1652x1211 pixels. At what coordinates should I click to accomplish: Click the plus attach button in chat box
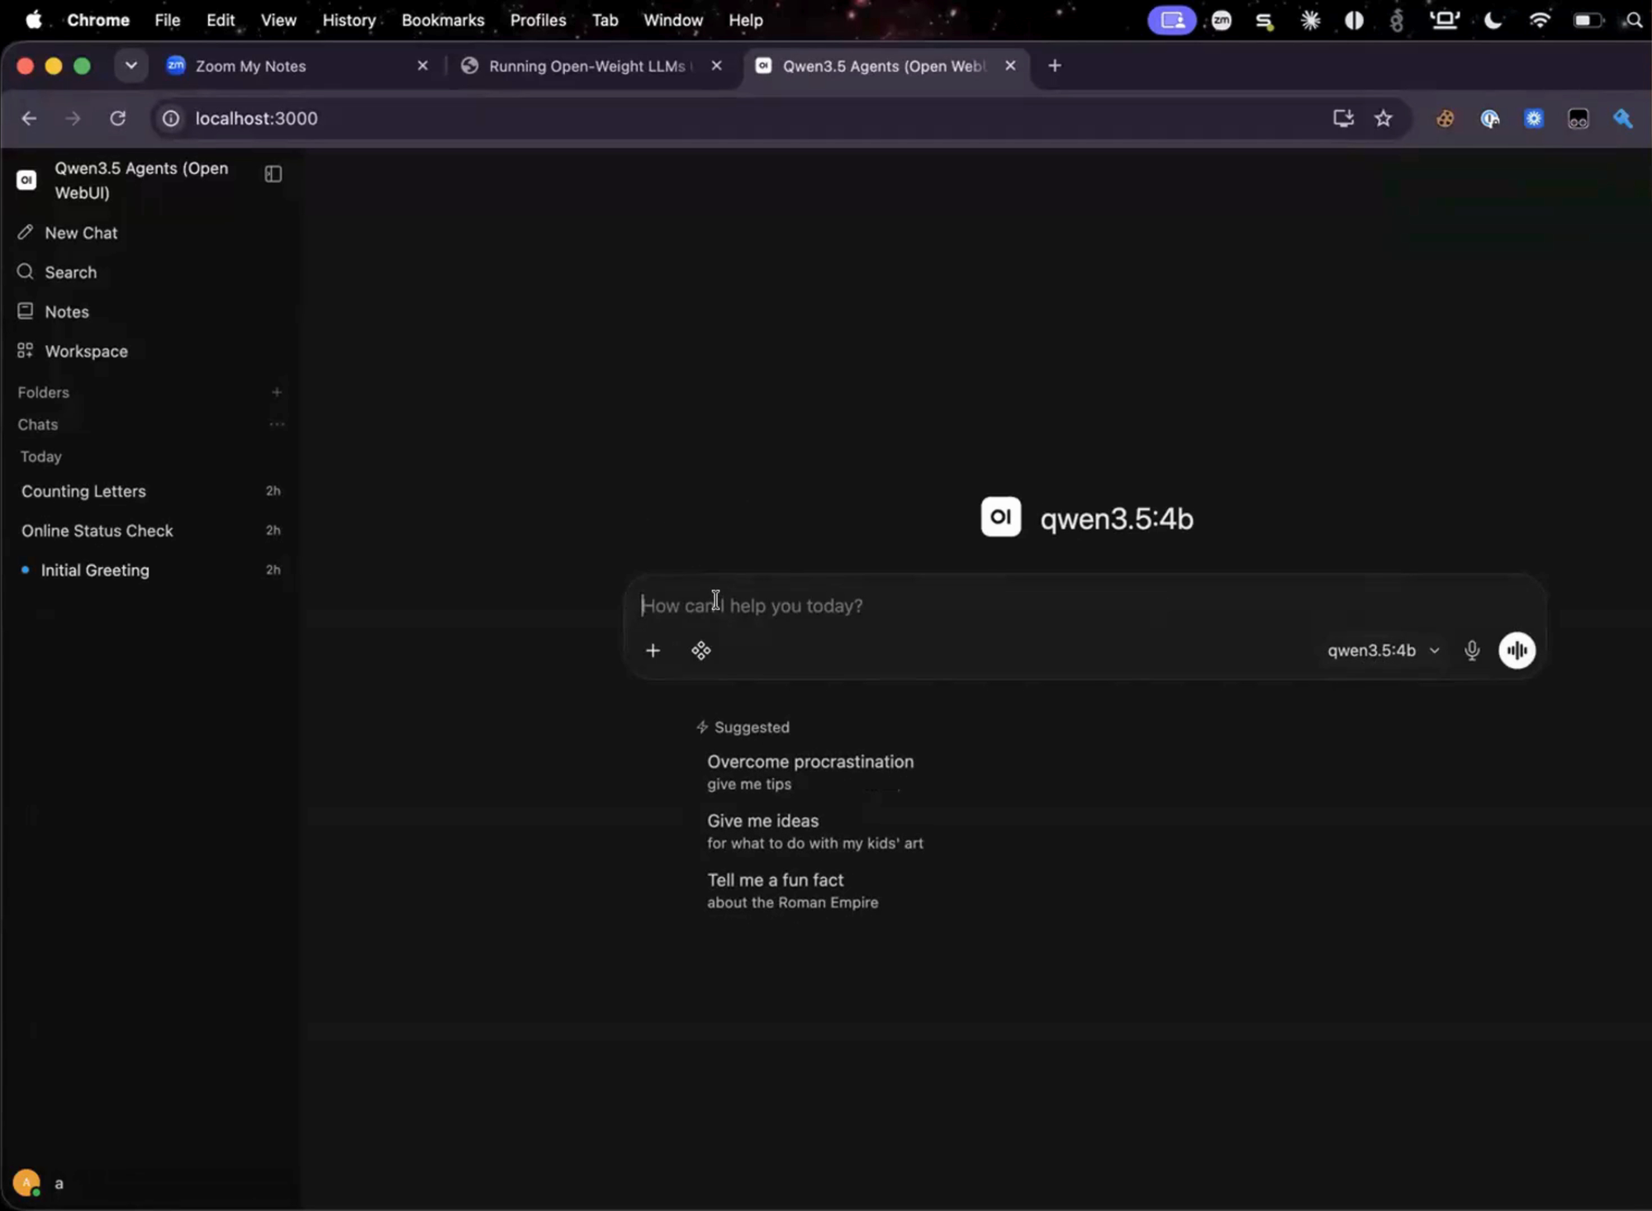(653, 650)
